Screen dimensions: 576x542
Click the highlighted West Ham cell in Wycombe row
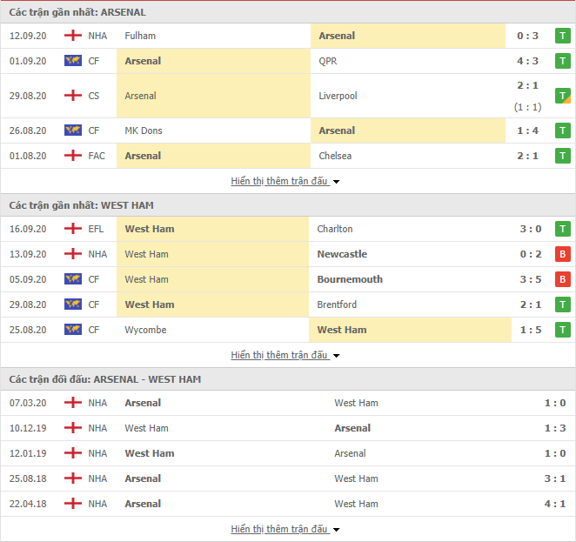[x=410, y=330]
